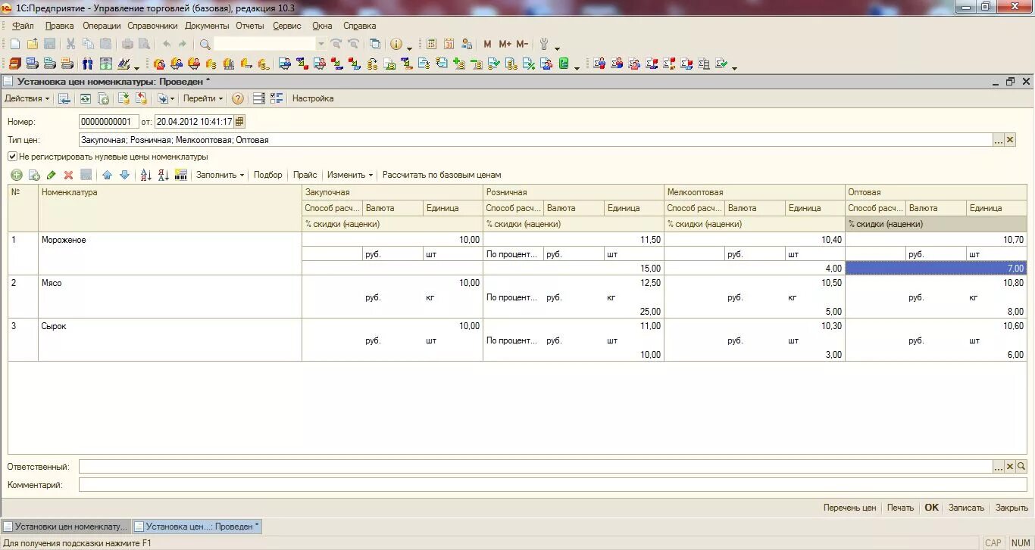
Task: Copy row with add-copy icon
Action: pyautogui.click(x=34, y=175)
